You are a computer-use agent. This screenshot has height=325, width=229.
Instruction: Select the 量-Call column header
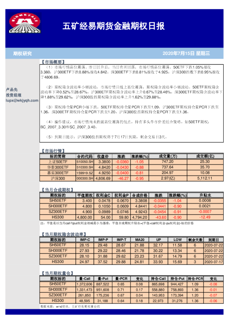(85, 279)
